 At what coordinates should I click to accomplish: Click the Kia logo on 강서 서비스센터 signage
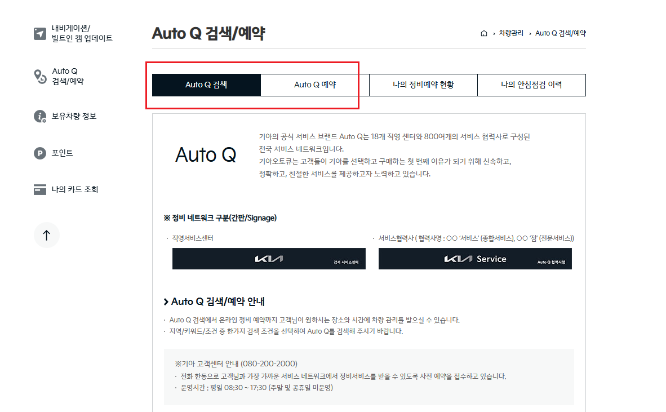pos(269,259)
